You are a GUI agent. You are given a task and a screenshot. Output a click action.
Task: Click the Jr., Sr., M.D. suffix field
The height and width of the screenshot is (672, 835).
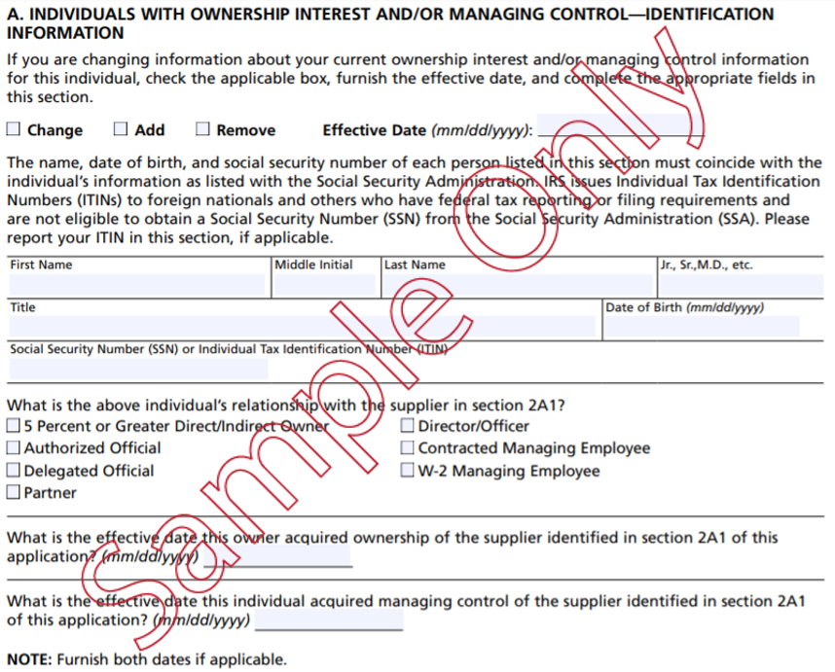pos(740,285)
